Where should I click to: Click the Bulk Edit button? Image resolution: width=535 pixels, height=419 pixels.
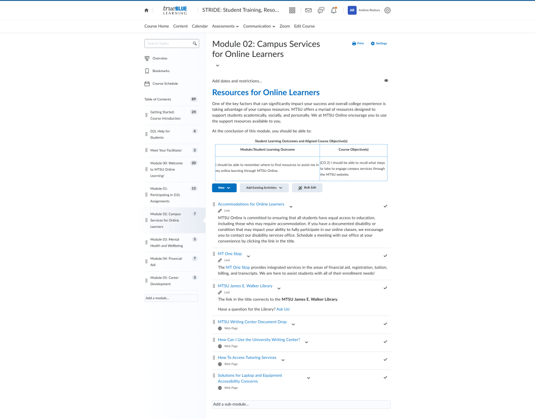(307, 188)
